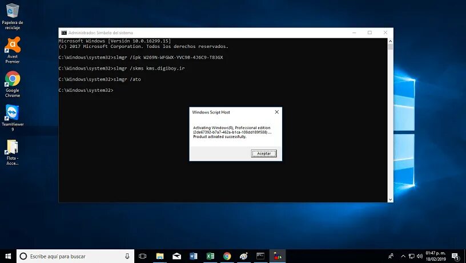Activate the search box microphone icon
The width and height of the screenshot is (466, 263).
tap(127, 256)
